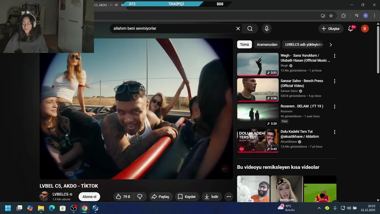Open options for the Rozerem DELAM video

point(335,106)
